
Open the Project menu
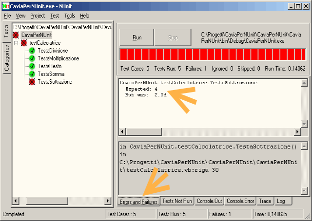[x=38, y=16]
